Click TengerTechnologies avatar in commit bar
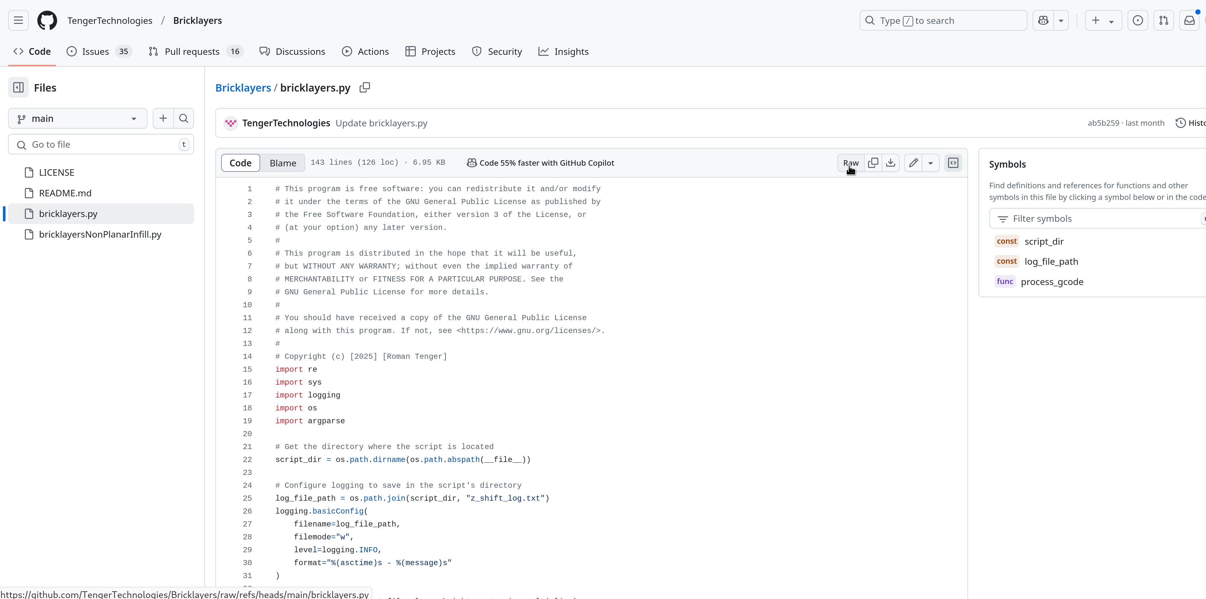 tap(231, 123)
